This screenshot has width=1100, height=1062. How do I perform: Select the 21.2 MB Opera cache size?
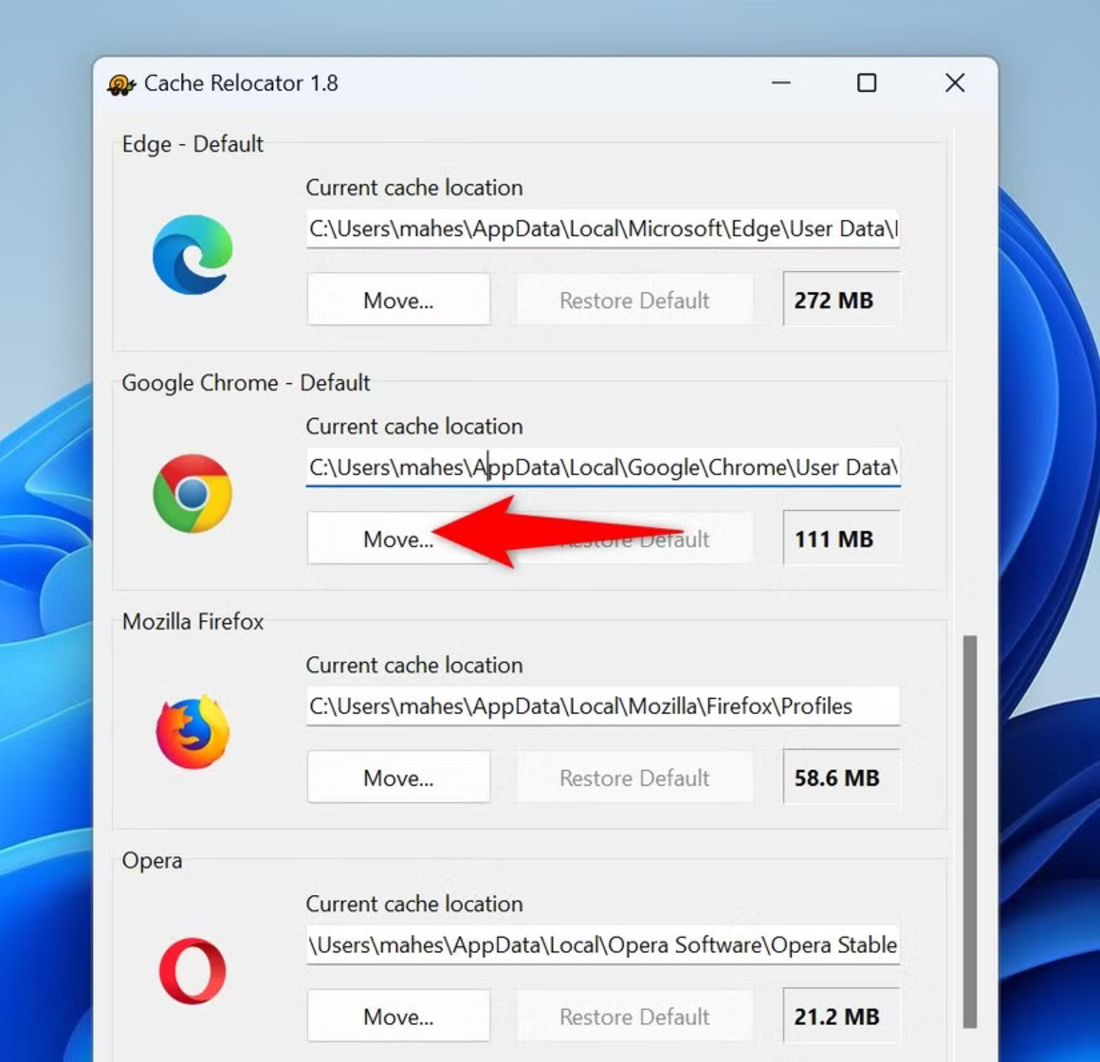tap(841, 1016)
